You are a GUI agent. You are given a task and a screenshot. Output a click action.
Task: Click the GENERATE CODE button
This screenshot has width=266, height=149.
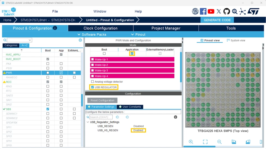coord(217,20)
